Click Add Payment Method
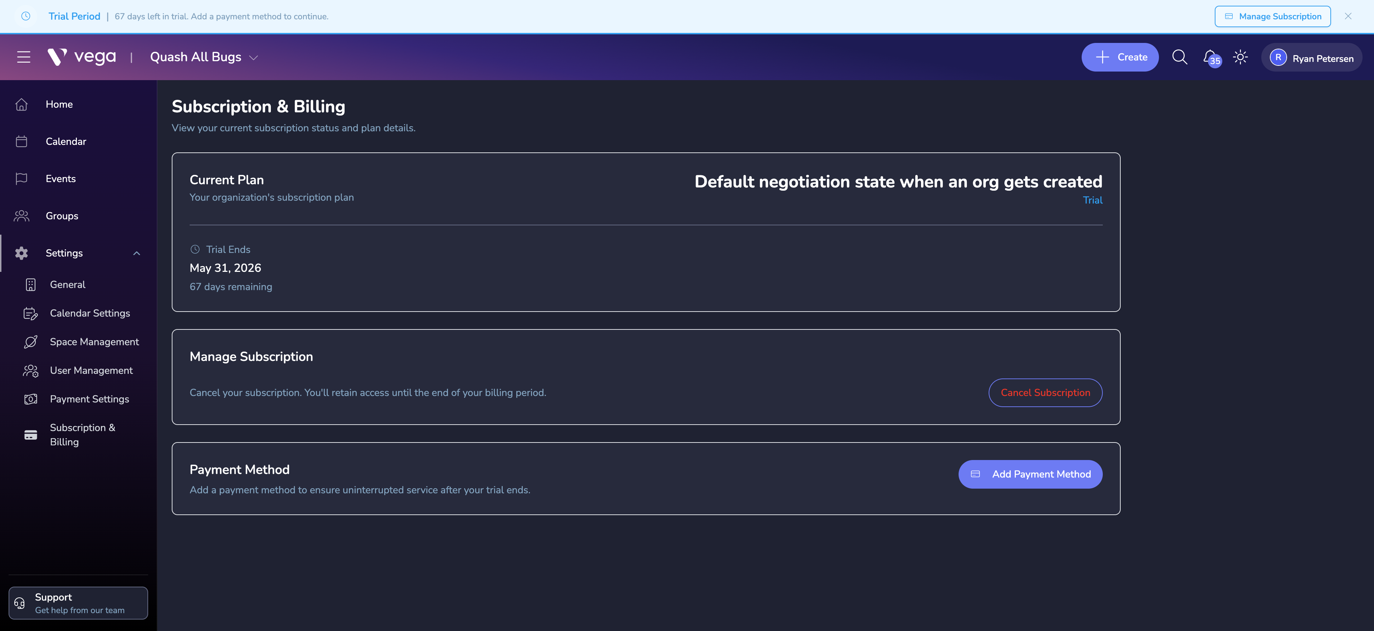The height and width of the screenshot is (631, 1374). (x=1030, y=474)
